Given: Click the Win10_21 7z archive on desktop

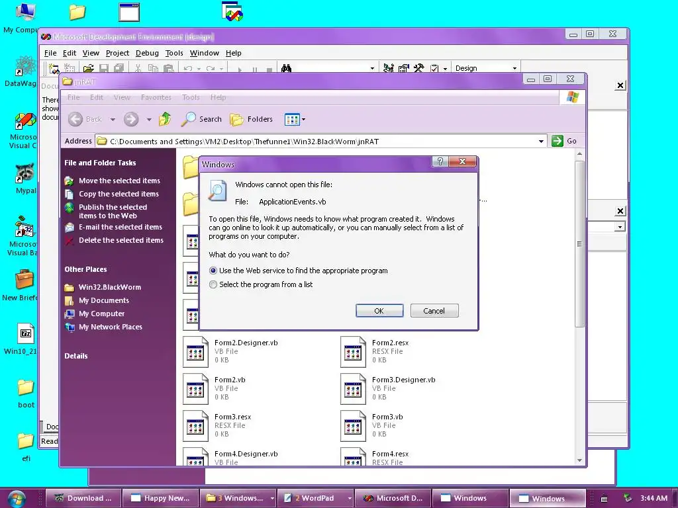Looking at the screenshot, I should point(26,333).
